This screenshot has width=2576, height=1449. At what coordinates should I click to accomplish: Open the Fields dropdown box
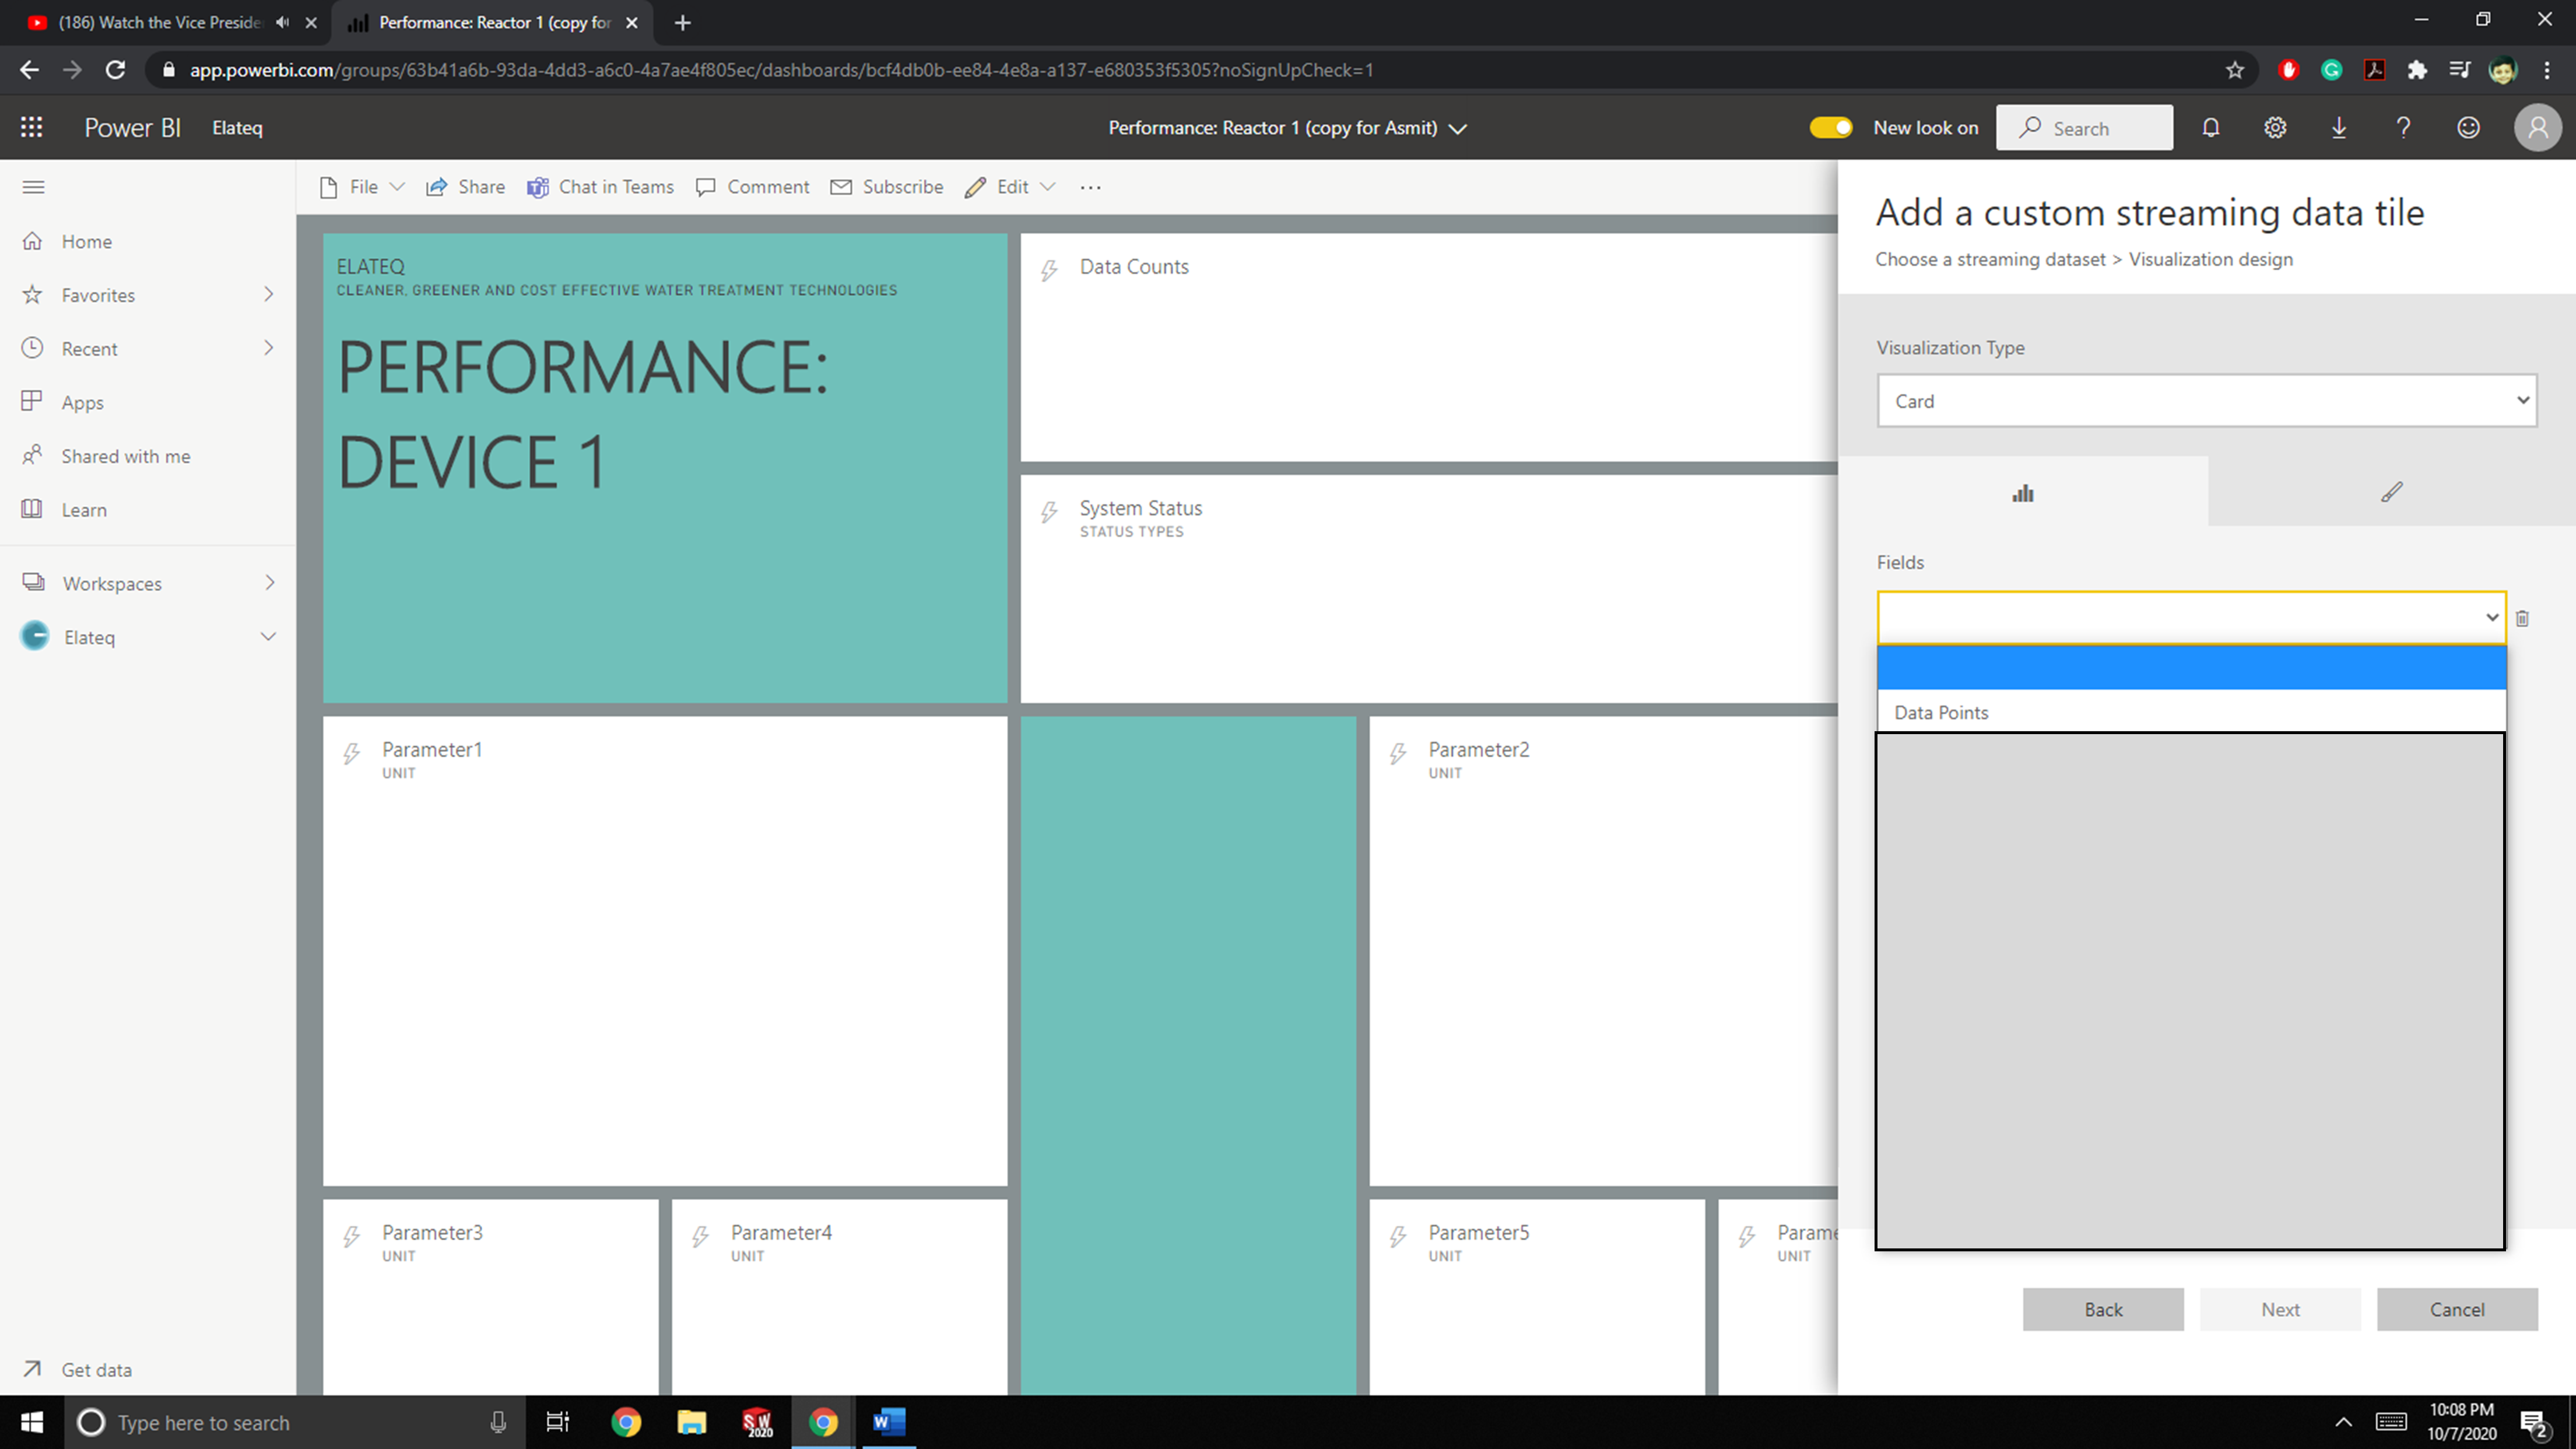pos(2190,617)
